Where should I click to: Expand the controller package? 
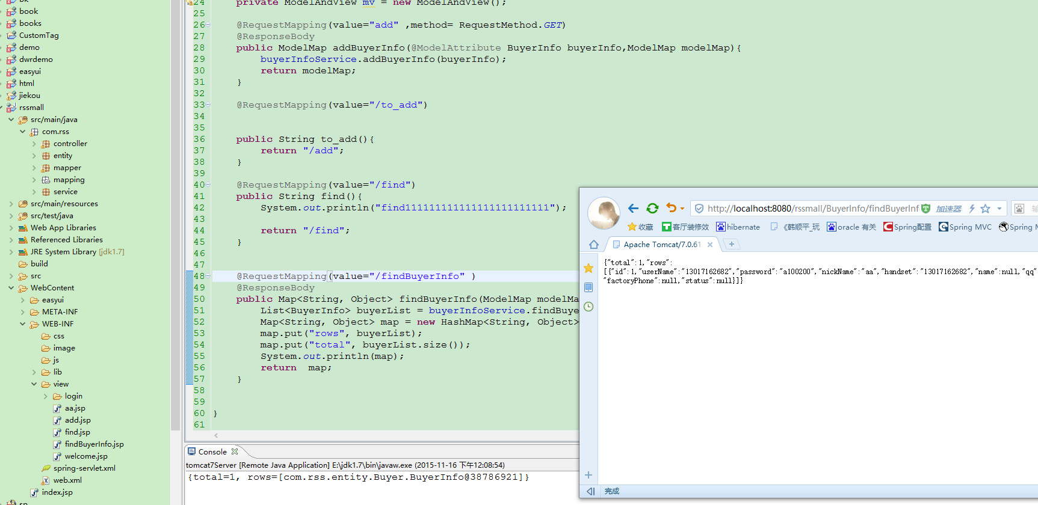[x=34, y=144]
